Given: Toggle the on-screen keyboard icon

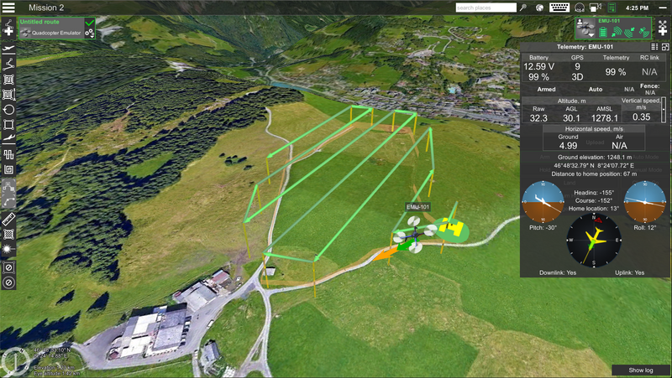Looking at the screenshot, I should (x=559, y=8).
